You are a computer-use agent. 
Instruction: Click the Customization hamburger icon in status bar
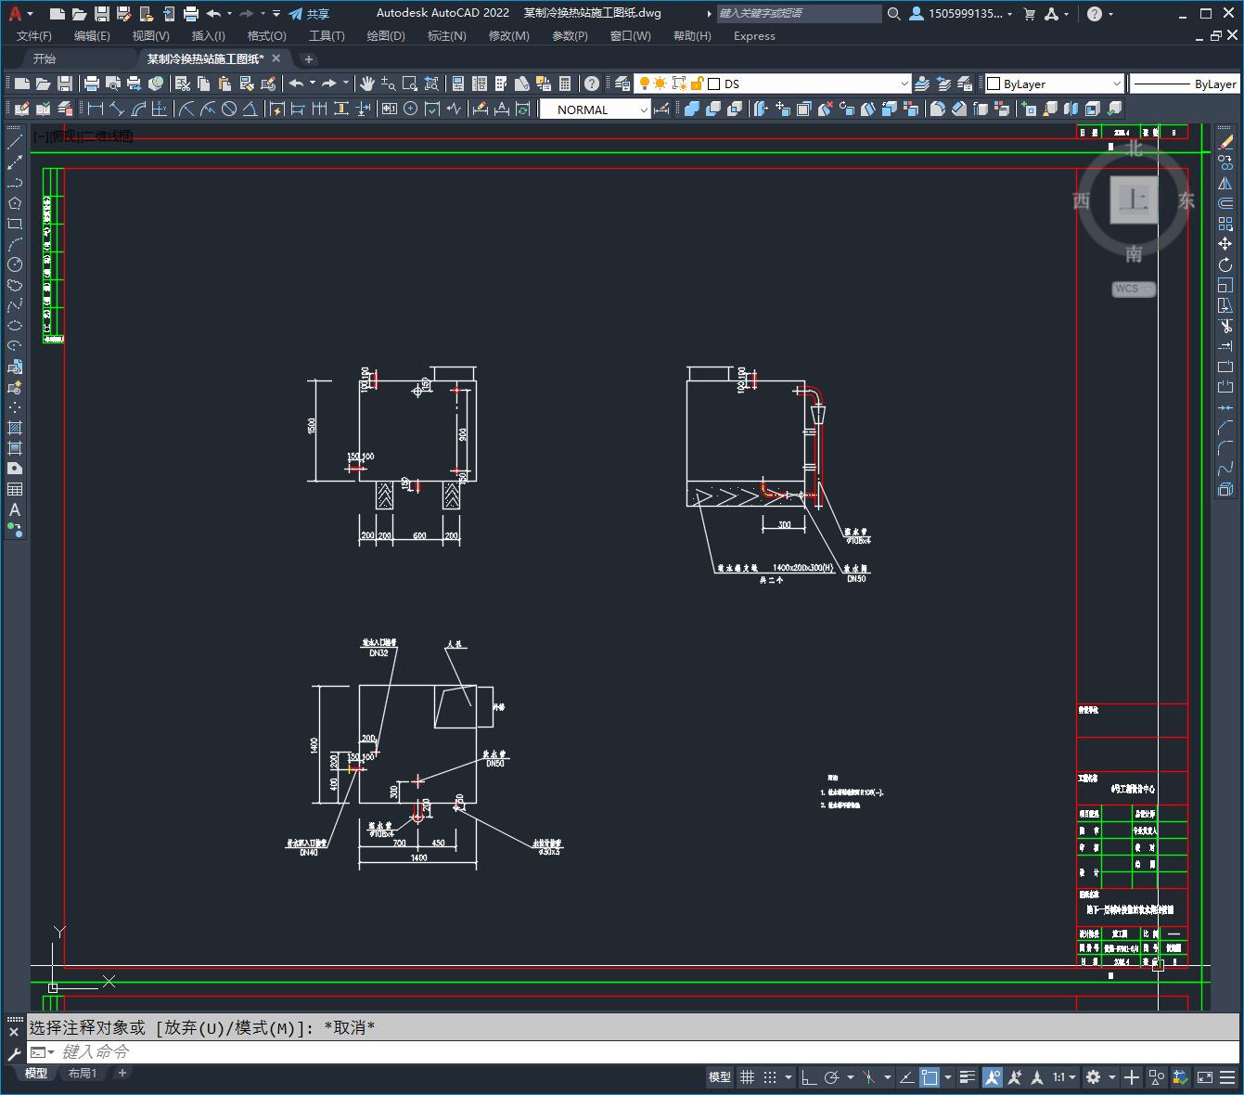tap(1227, 1077)
